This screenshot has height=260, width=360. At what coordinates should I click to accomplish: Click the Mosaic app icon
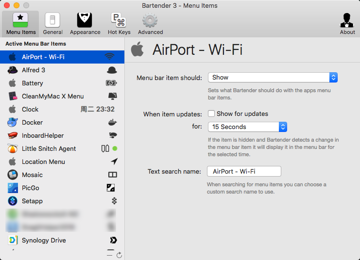(x=13, y=175)
